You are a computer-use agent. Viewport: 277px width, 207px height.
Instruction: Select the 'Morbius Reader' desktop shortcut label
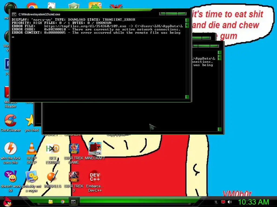point(11,104)
